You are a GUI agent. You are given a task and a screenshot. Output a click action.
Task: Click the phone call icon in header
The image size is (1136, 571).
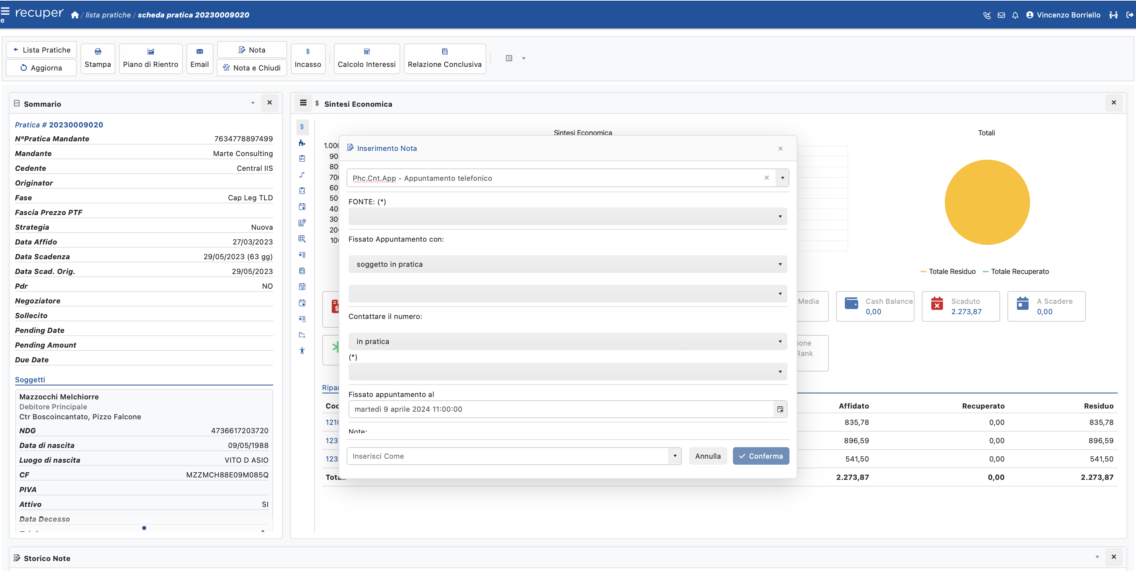tap(987, 16)
